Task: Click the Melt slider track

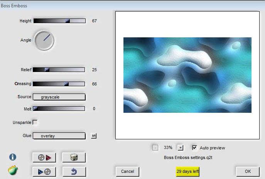Action: point(59,109)
